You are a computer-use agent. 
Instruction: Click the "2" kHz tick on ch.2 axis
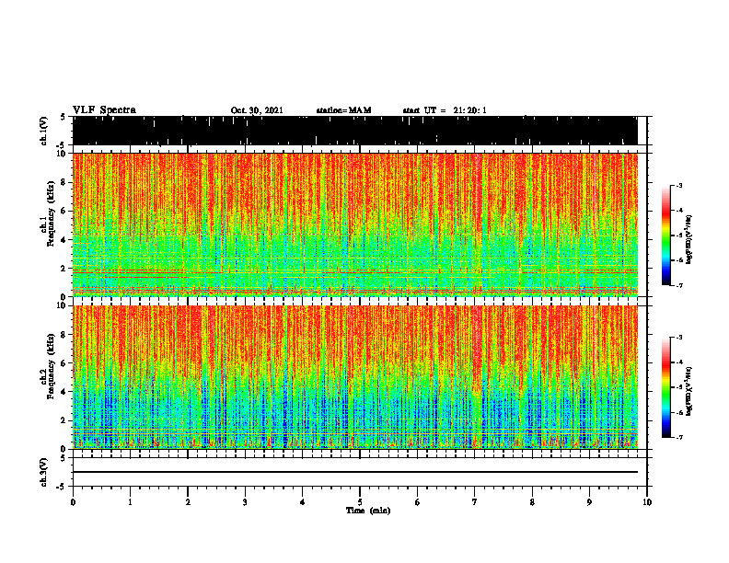coord(64,420)
